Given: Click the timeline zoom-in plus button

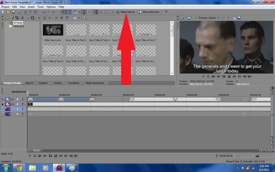Looking at the screenshot, I should point(264,151).
